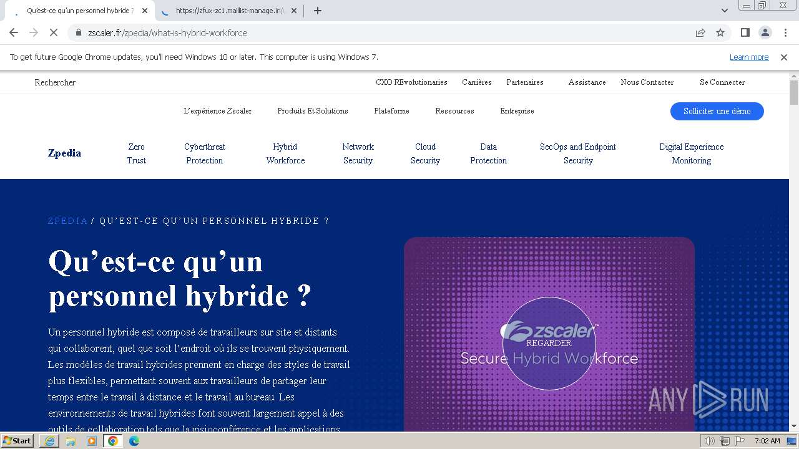Open Nous Contacter link
Viewport: 799px width, 449px height.
click(x=647, y=82)
